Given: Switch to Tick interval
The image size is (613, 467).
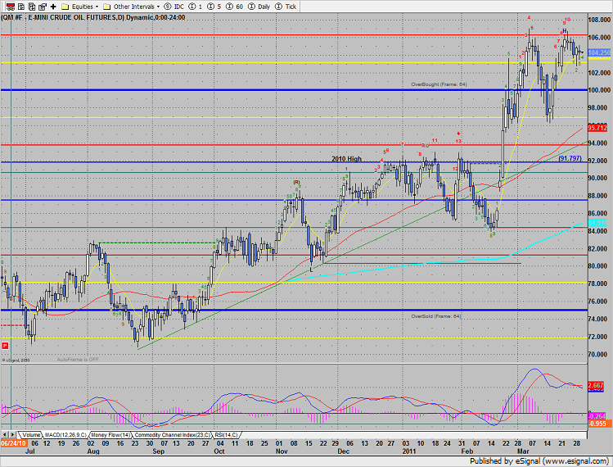Looking at the screenshot, I should (286, 7).
